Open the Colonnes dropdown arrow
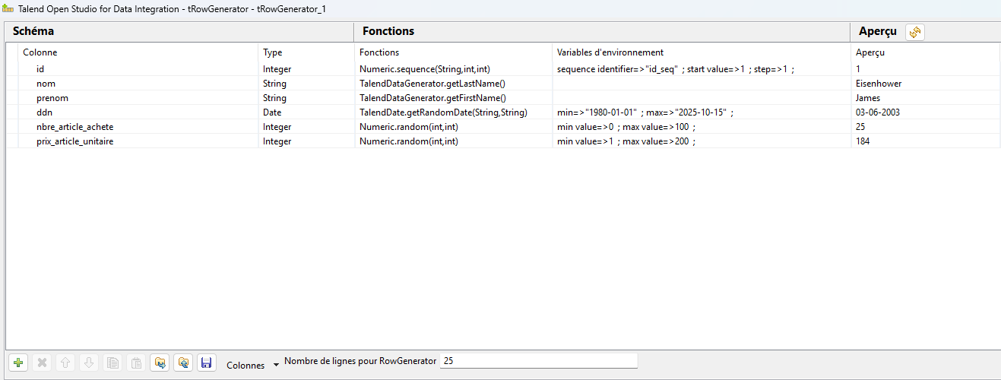1001x380 pixels. (x=276, y=366)
